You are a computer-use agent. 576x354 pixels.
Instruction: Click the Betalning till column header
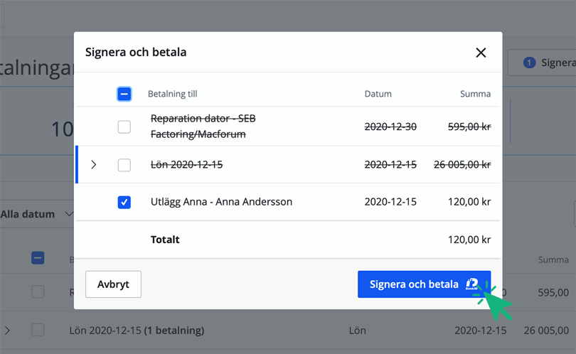click(173, 94)
